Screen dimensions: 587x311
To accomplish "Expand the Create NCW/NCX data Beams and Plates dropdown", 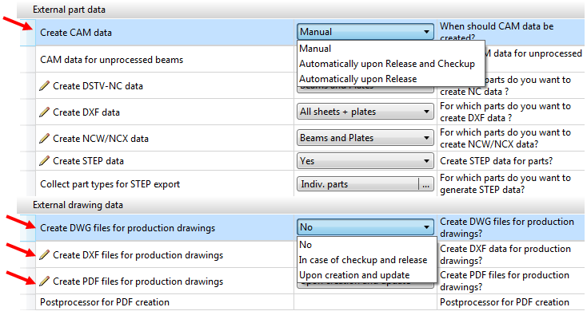I will [x=365, y=138].
